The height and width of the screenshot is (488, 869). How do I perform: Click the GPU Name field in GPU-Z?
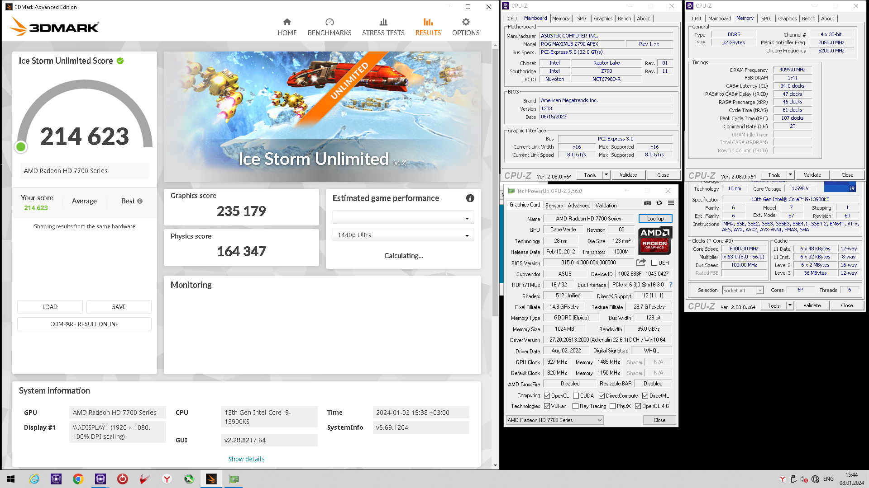[588, 219]
